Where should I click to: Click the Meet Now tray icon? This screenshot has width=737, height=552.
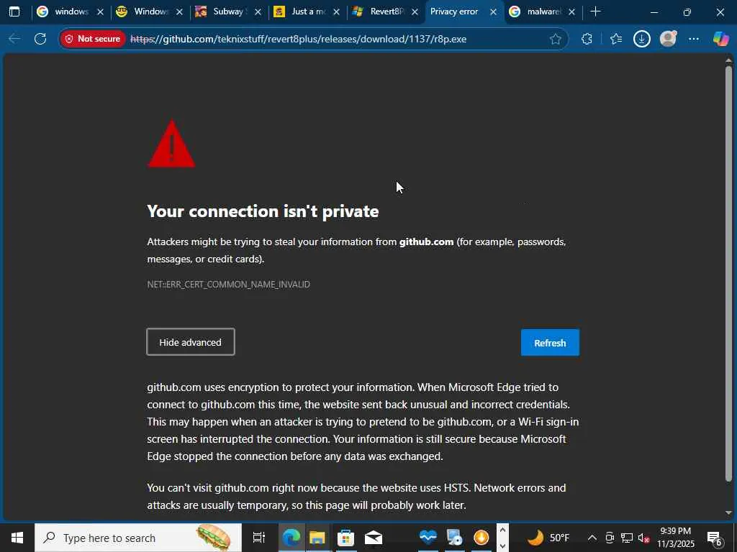[x=610, y=538]
